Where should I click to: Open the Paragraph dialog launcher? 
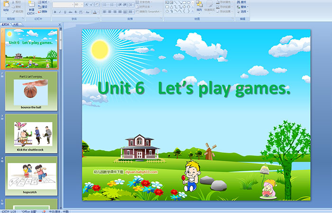click(161, 19)
